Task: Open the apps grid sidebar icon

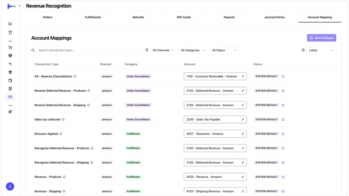Action: pos(10,112)
